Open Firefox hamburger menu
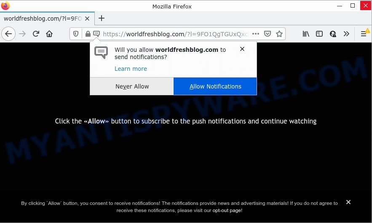Screen dimensions: 372x223 click(364, 34)
